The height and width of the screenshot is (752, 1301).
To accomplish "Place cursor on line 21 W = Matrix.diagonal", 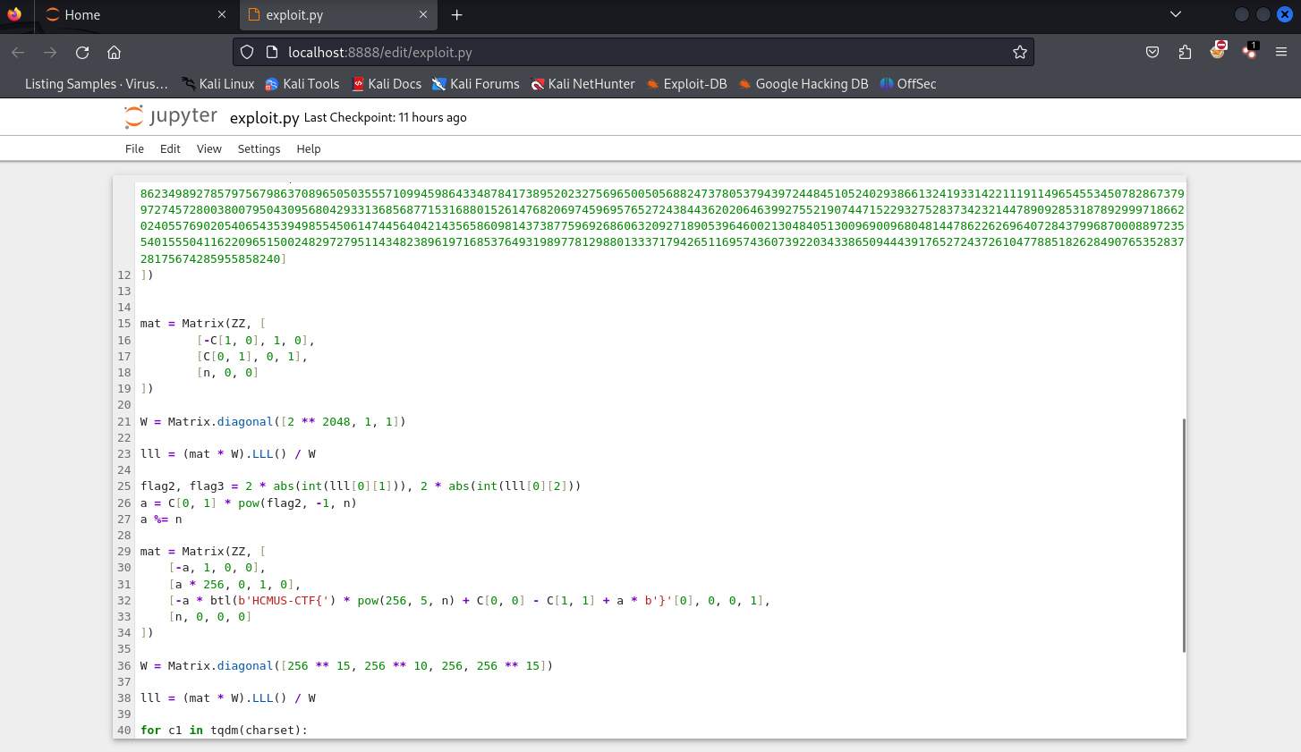I will point(273,421).
